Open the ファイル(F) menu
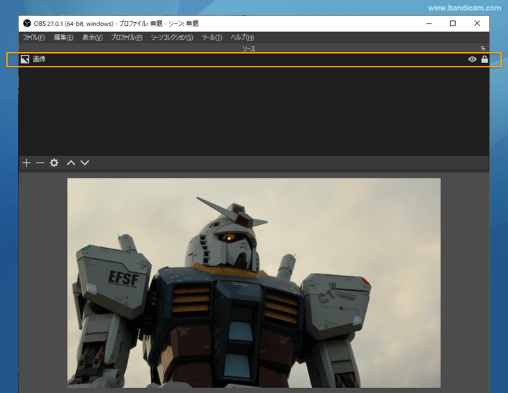The height and width of the screenshot is (393, 508). [33, 37]
